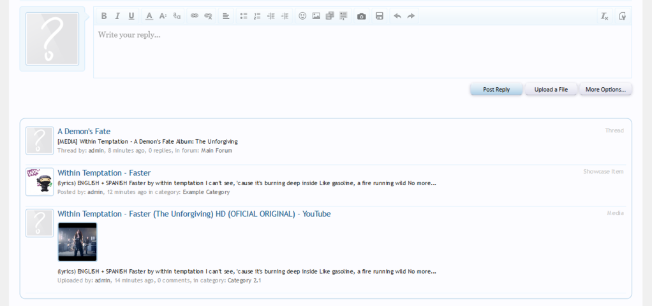Click the camera icon in toolbar
The height and width of the screenshot is (306, 652).
(362, 16)
